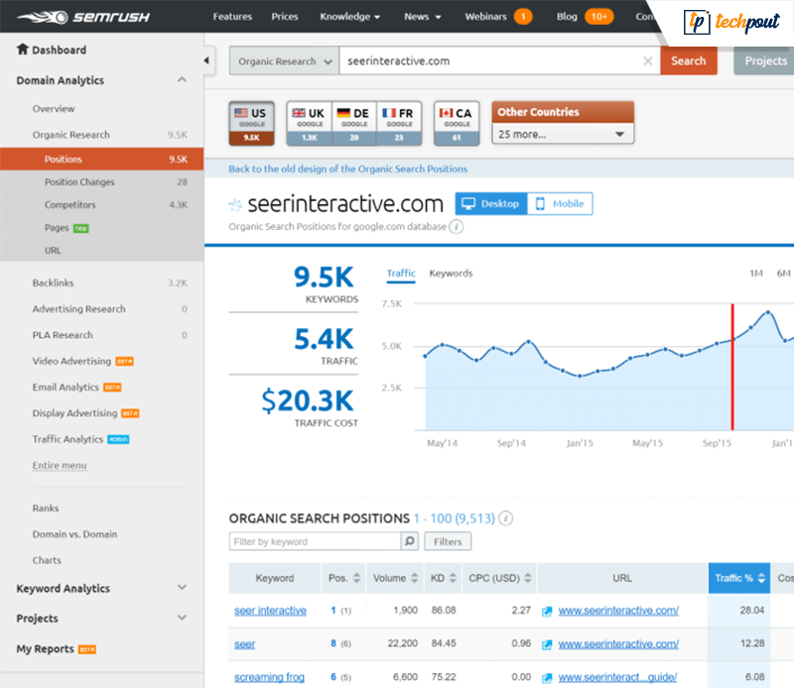The width and height of the screenshot is (794, 688).
Task: Open the Other Countries 25 more dropdown
Action: tap(563, 135)
